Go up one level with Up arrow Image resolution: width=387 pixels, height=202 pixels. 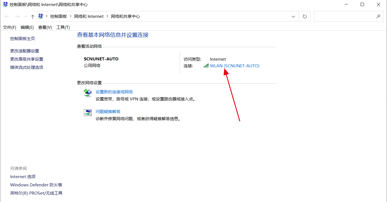click(33, 16)
